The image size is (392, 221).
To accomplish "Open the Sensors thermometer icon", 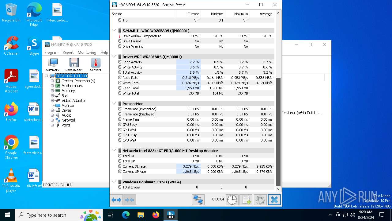I will (96, 65).
